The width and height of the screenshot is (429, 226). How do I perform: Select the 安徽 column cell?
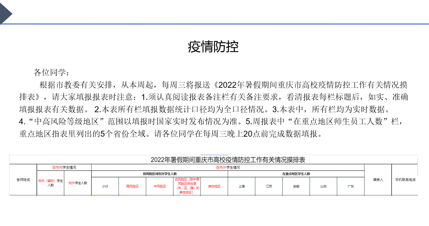(x=296, y=186)
